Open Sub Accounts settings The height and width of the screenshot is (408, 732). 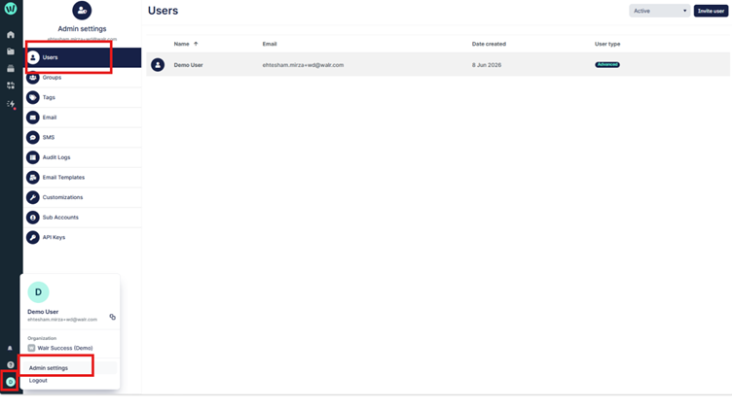click(x=83, y=218)
